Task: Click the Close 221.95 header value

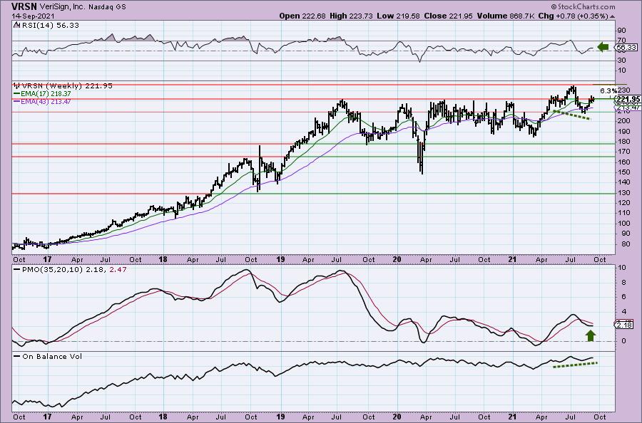Action: 449,16
